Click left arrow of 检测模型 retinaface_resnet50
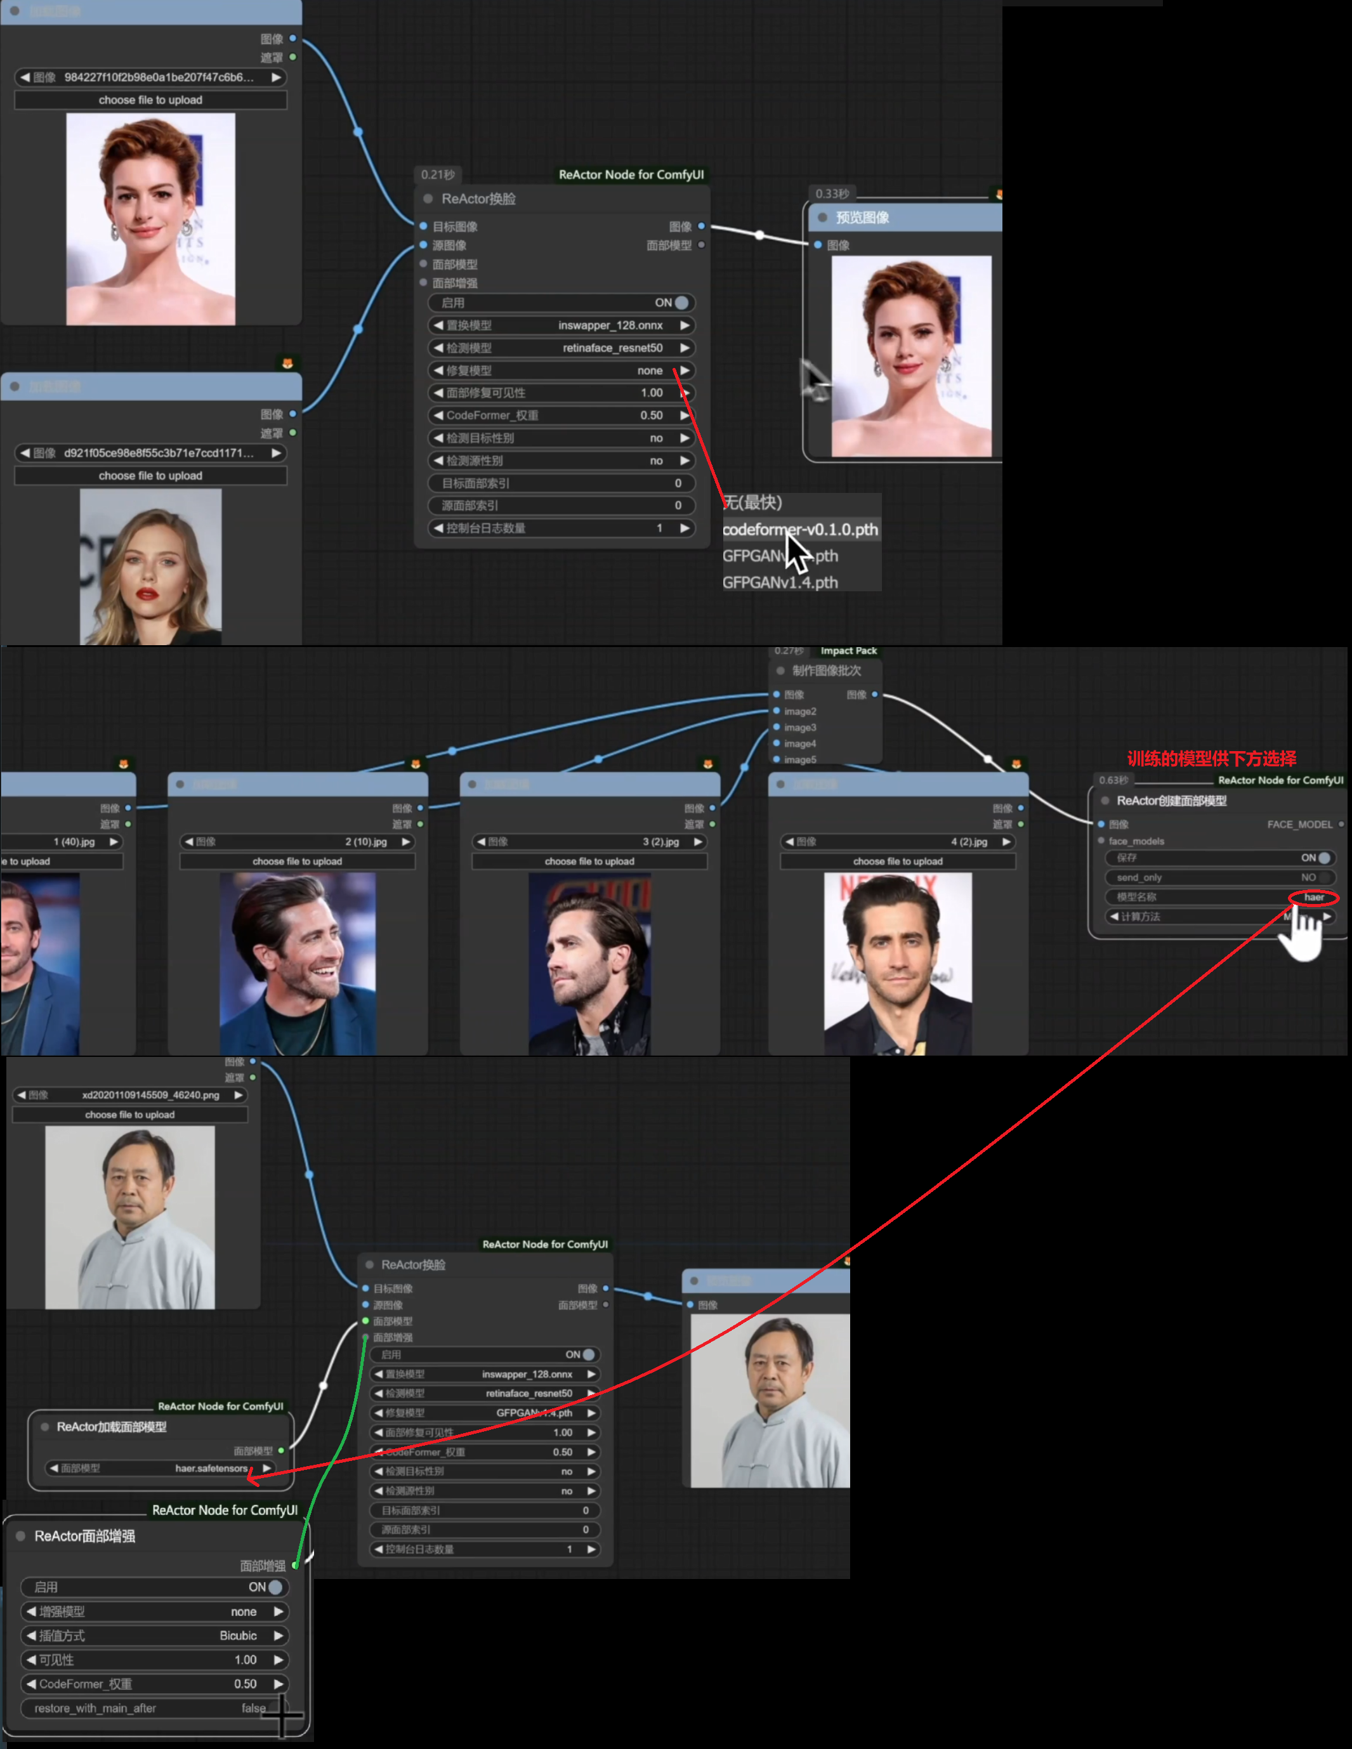This screenshot has height=1749, width=1352. tap(438, 348)
